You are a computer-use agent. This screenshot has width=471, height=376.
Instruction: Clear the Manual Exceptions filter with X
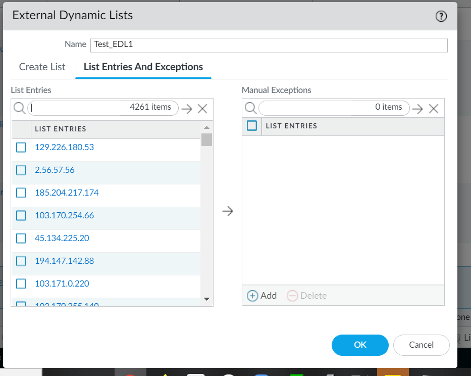433,108
